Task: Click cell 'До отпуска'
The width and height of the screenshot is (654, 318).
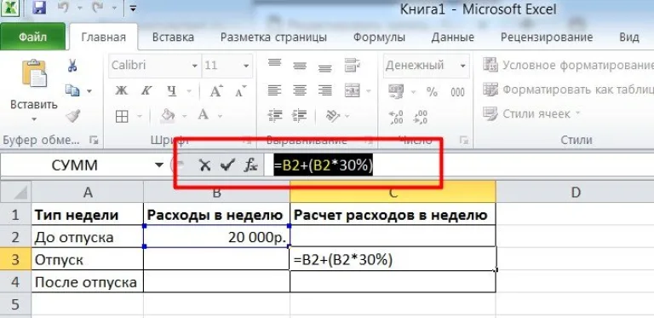Action: 88,237
